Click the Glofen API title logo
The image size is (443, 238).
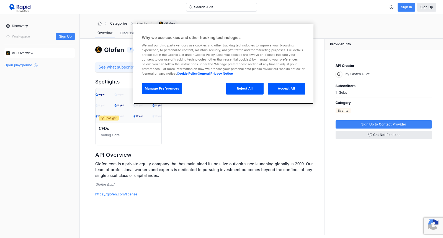point(99,50)
